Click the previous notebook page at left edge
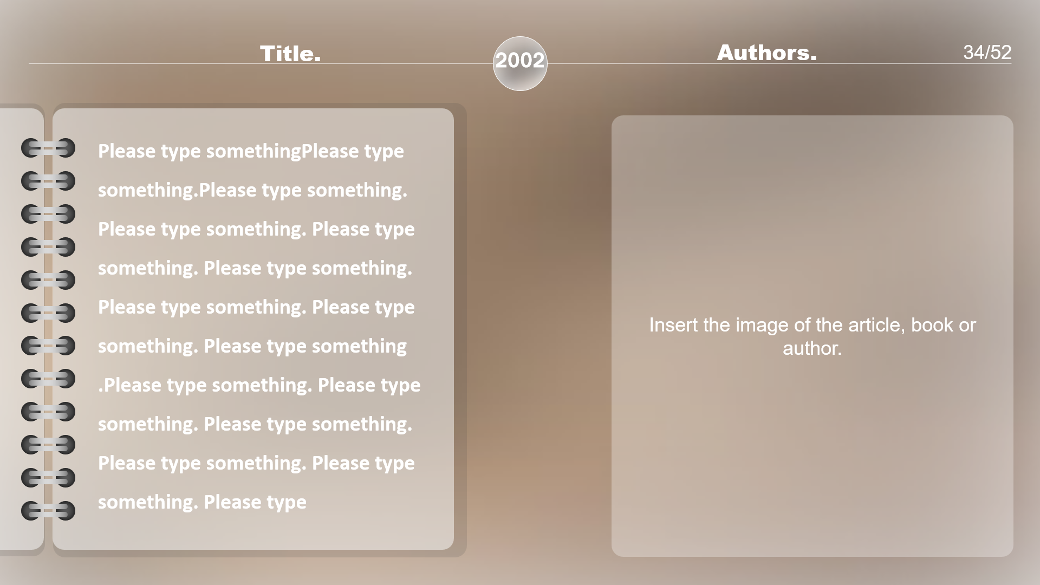1040x585 pixels. tap(16, 325)
